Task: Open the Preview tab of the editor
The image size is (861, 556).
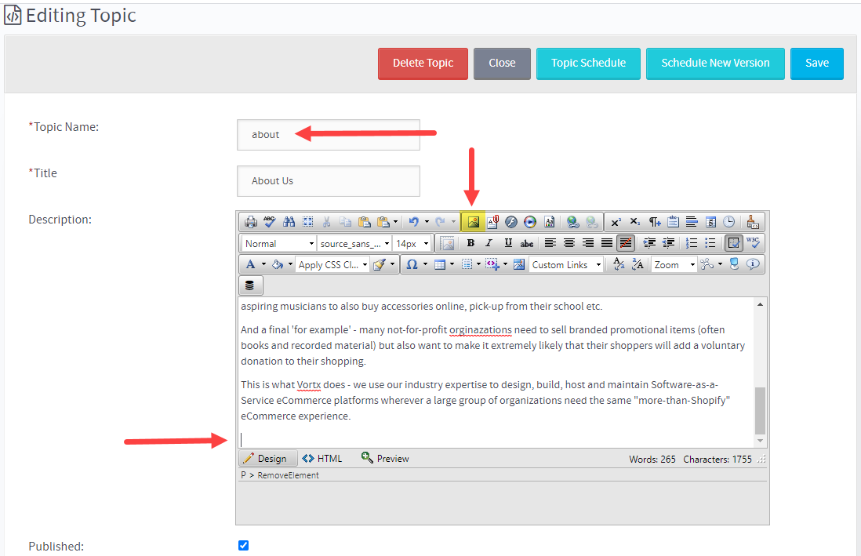Action: click(385, 458)
